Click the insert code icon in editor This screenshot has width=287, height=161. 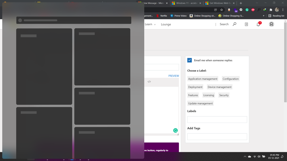pos(149,82)
